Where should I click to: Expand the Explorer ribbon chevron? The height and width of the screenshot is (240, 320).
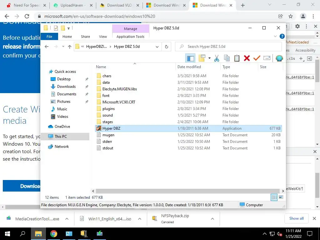tap(275, 36)
